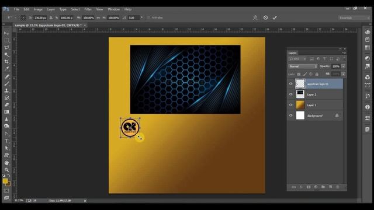Click the Layers panel tab
Screen dimensions: 374x210
click(292, 53)
